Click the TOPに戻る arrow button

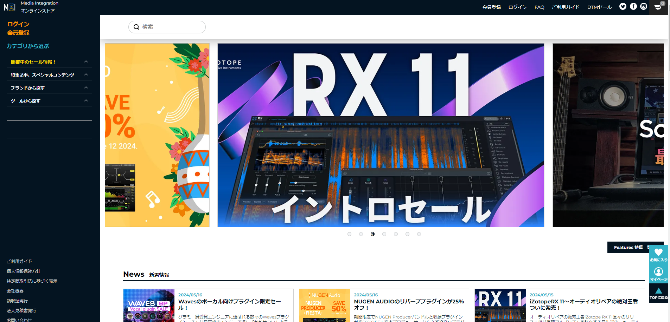pyautogui.click(x=658, y=293)
